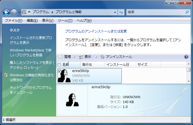Viewport: 193px width, 125px height.
Task: Click the 表示 views toolbar icon
Action: (81, 57)
